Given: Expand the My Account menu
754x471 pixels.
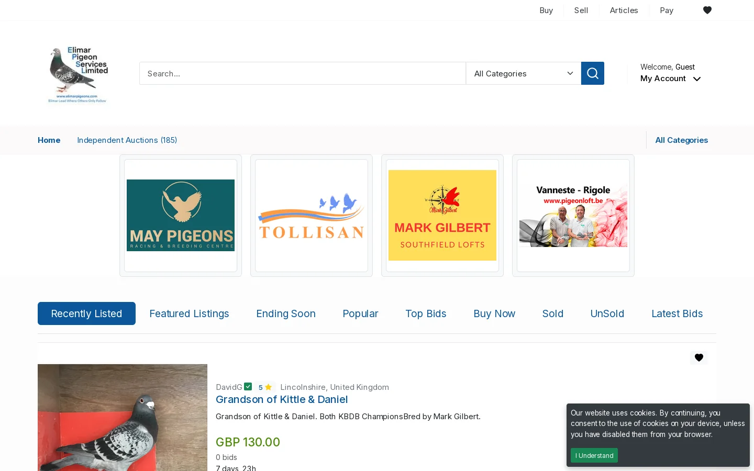Looking at the screenshot, I should [670, 78].
